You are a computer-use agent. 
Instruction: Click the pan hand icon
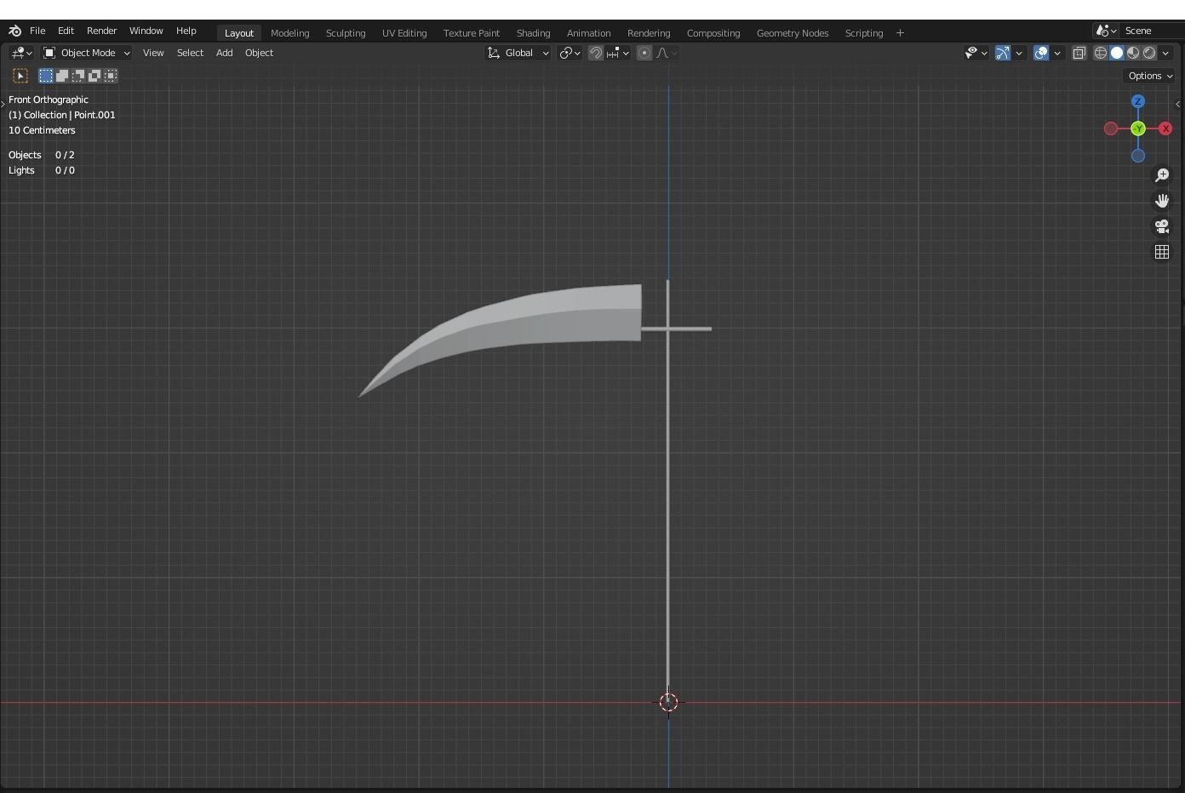tap(1162, 201)
